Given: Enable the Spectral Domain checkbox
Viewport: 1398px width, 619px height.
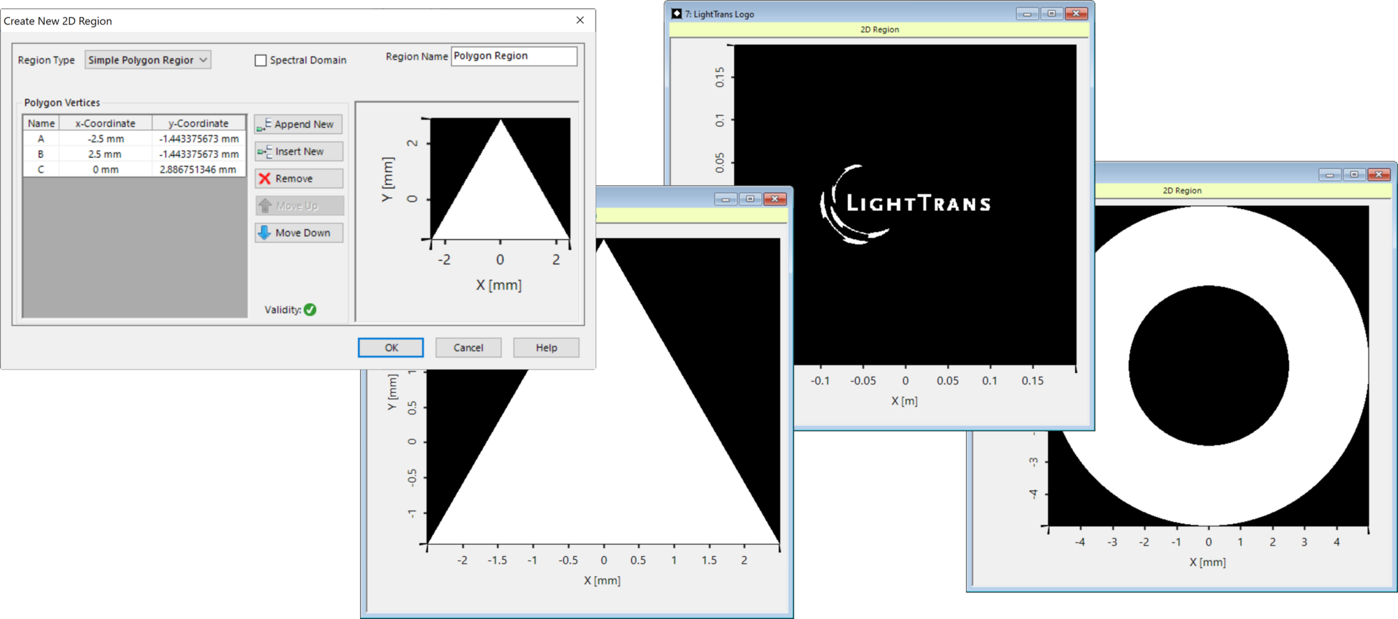Looking at the screenshot, I should point(261,61).
